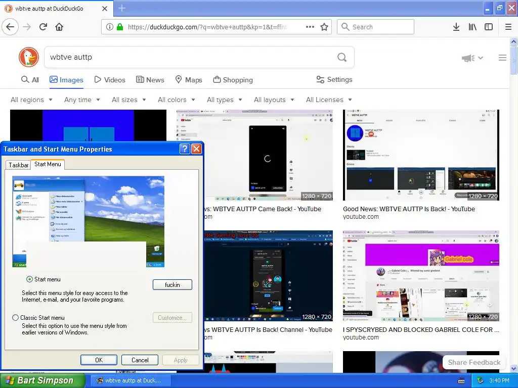The height and width of the screenshot is (388, 518).
Task: Expand the All Licenses filter
Action: [329, 100]
